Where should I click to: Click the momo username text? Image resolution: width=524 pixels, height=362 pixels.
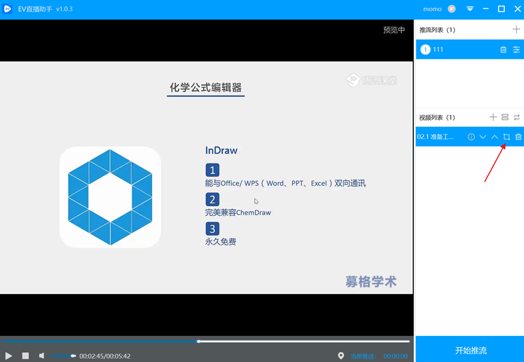pos(432,9)
